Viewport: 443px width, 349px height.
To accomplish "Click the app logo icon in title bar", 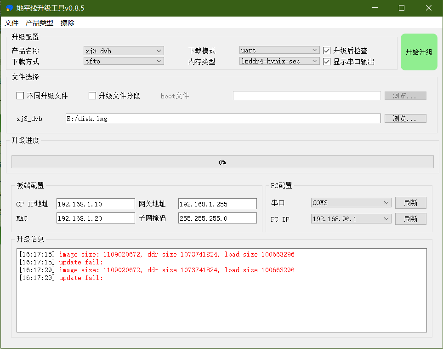I will [9, 8].
